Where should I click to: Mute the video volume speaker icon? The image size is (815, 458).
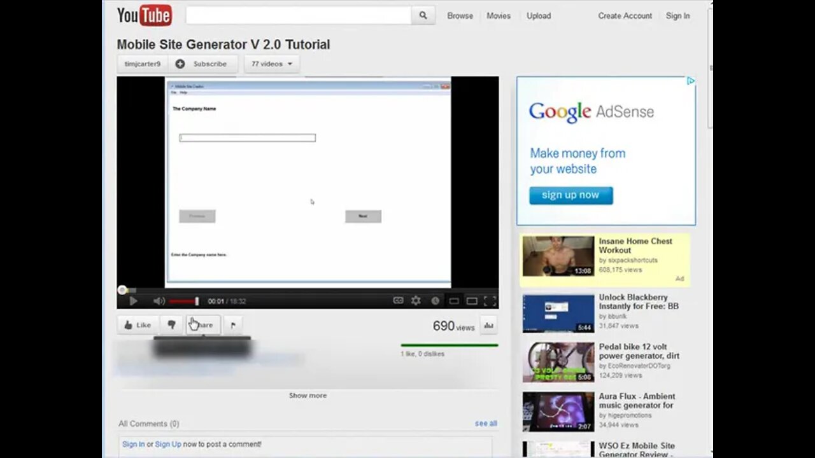pyautogui.click(x=159, y=301)
